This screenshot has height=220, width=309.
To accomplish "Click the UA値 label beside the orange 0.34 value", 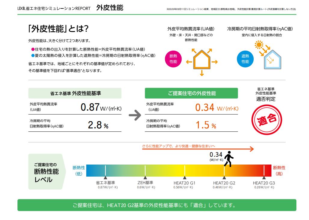I will [x=160, y=107].
